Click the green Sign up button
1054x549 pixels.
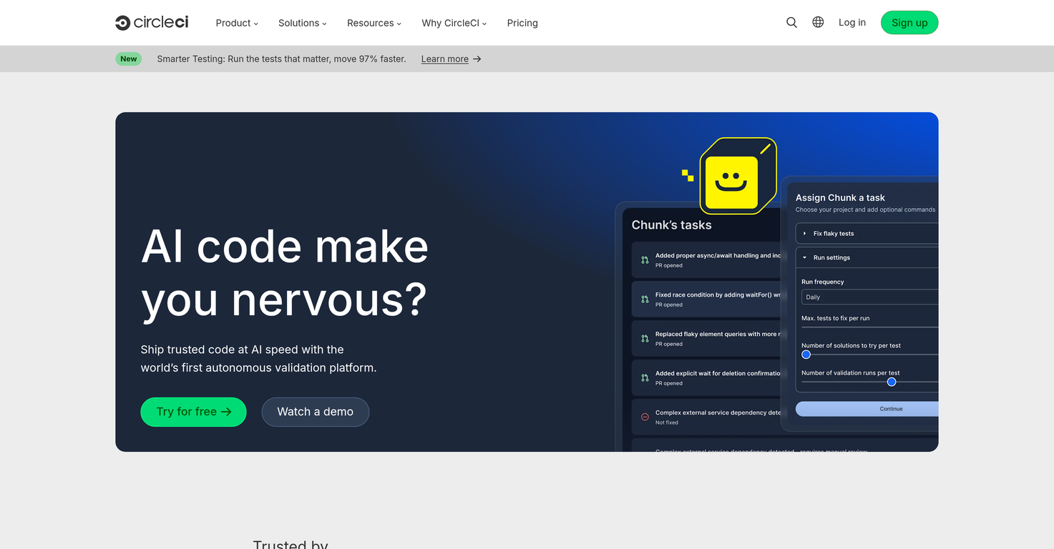pos(909,23)
